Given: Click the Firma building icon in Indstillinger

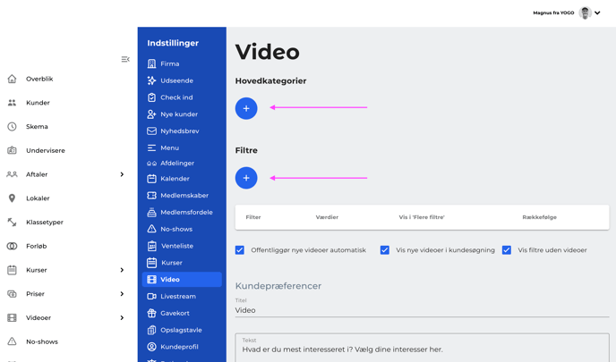Looking at the screenshot, I should click(151, 63).
